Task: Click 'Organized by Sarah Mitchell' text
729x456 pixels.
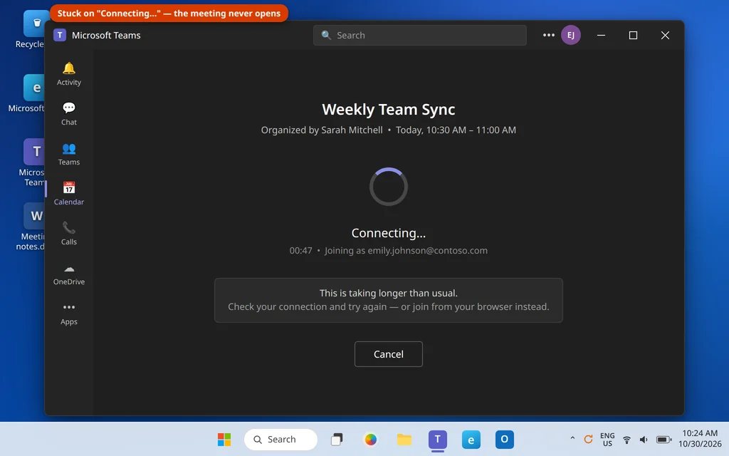Action: pos(322,130)
